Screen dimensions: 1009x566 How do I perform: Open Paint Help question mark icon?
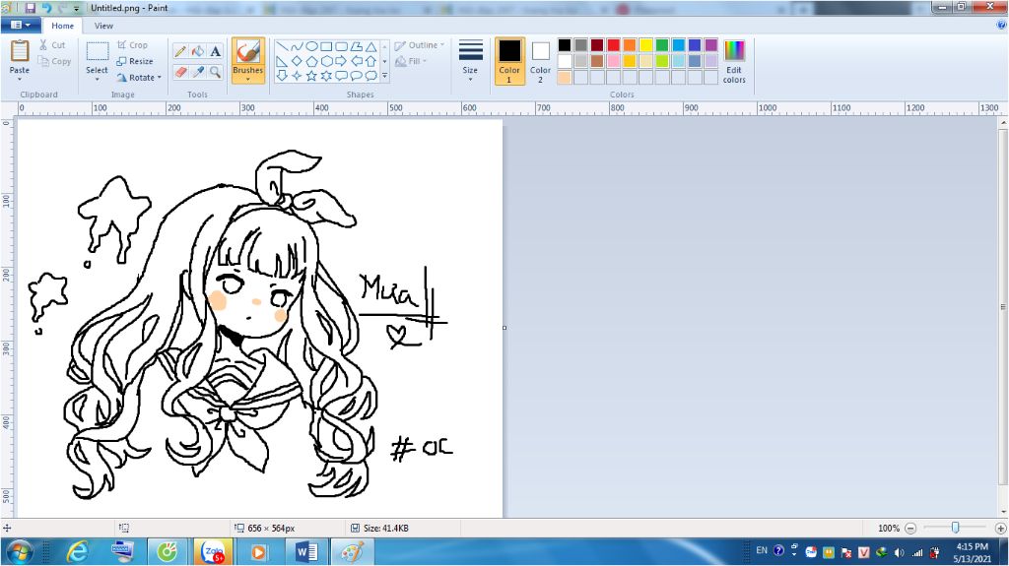[x=1001, y=25]
